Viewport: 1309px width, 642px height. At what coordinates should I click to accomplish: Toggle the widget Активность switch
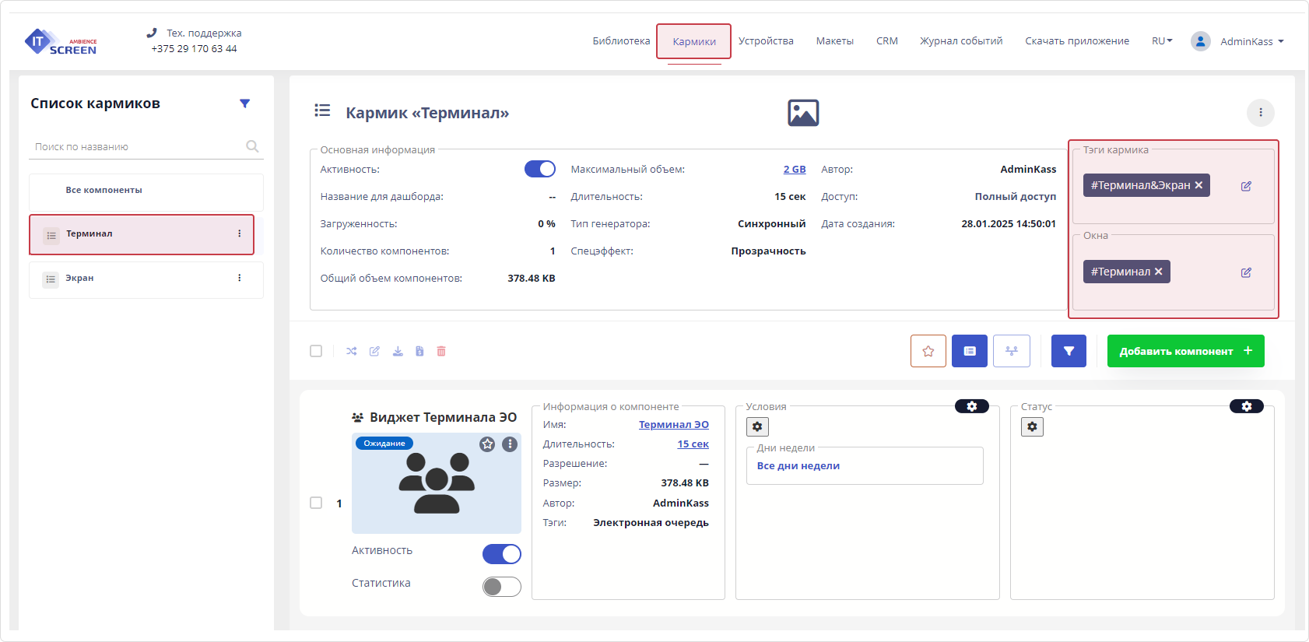(x=502, y=554)
